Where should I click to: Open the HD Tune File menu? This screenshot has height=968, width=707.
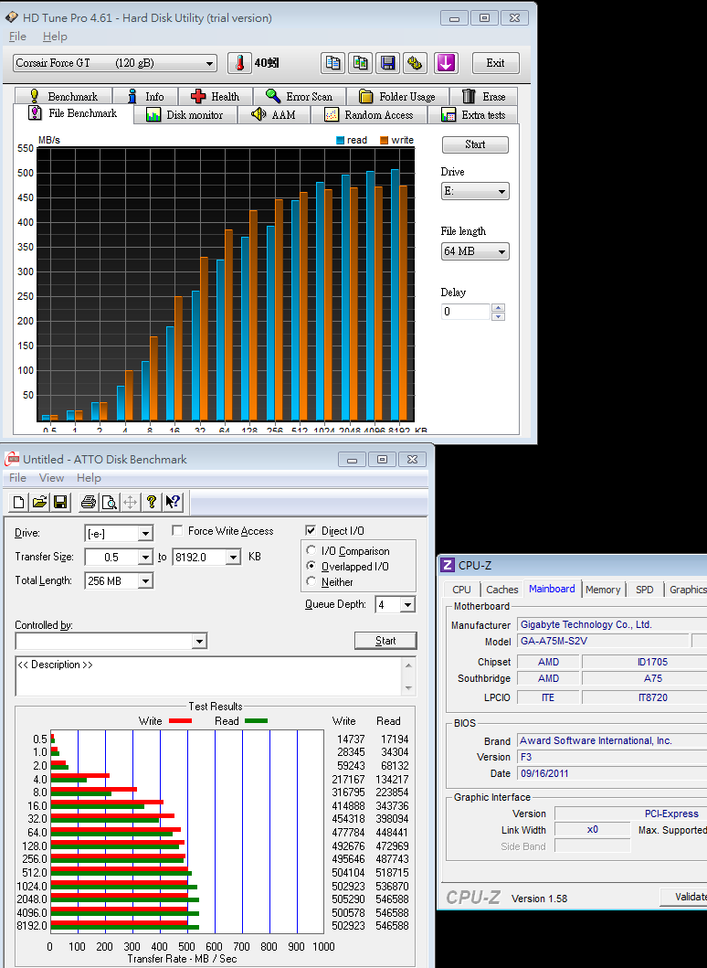[17, 37]
